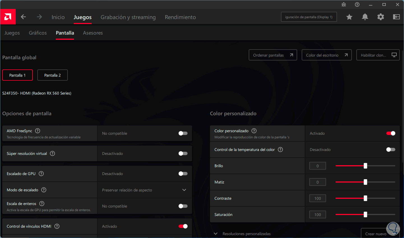The height and width of the screenshot is (238, 404).
Task: Open the Inicio tab
Action: (x=58, y=17)
